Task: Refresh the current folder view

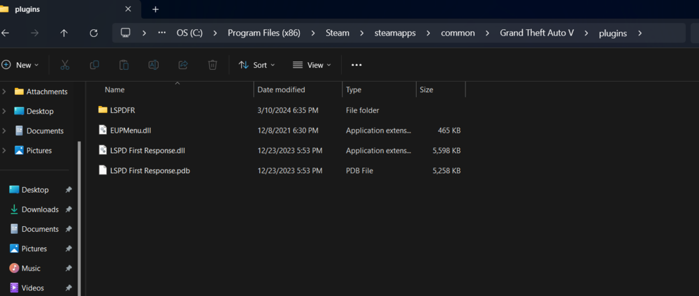Action: click(94, 33)
